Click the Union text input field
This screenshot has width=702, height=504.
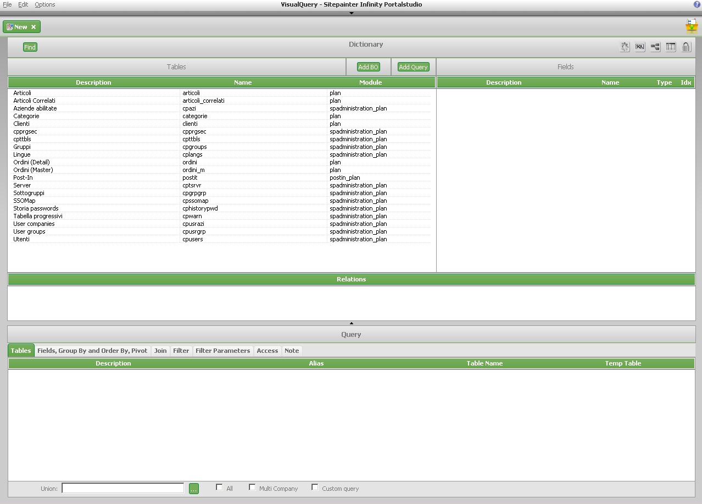[x=122, y=488]
